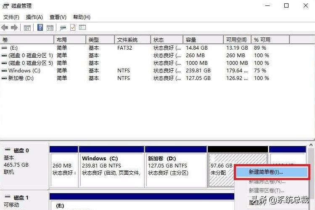Viewport: 315px width, 210px height.
Task: Click the checkmark document toolbar icon
Action: click(x=73, y=27)
